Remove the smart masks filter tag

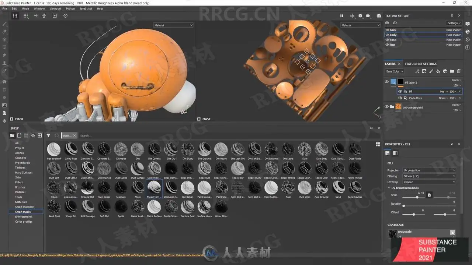click(74, 135)
